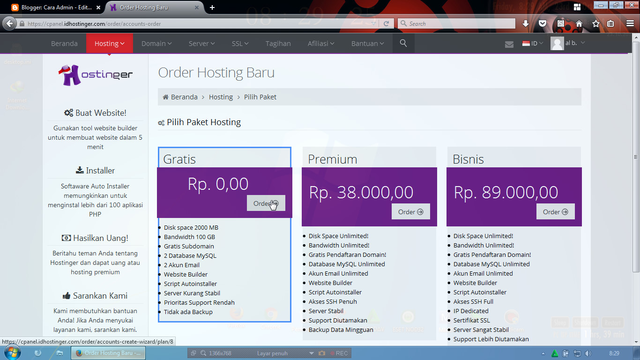Click 'Sertifikat SSL' in Bisnis list
Image resolution: width=640 pixels, height=360 pixels.
(472, 320)
